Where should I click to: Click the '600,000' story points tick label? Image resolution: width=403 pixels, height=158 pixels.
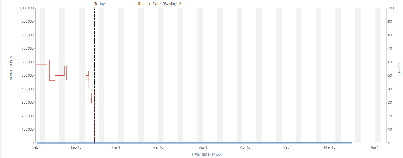27,62
